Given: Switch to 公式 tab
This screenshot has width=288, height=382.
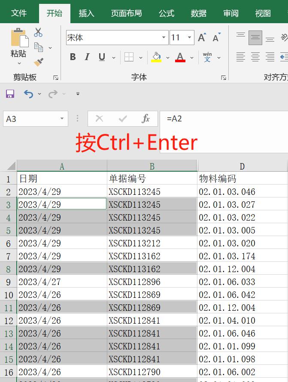Looking at the screenshot, I should [167, 13].
